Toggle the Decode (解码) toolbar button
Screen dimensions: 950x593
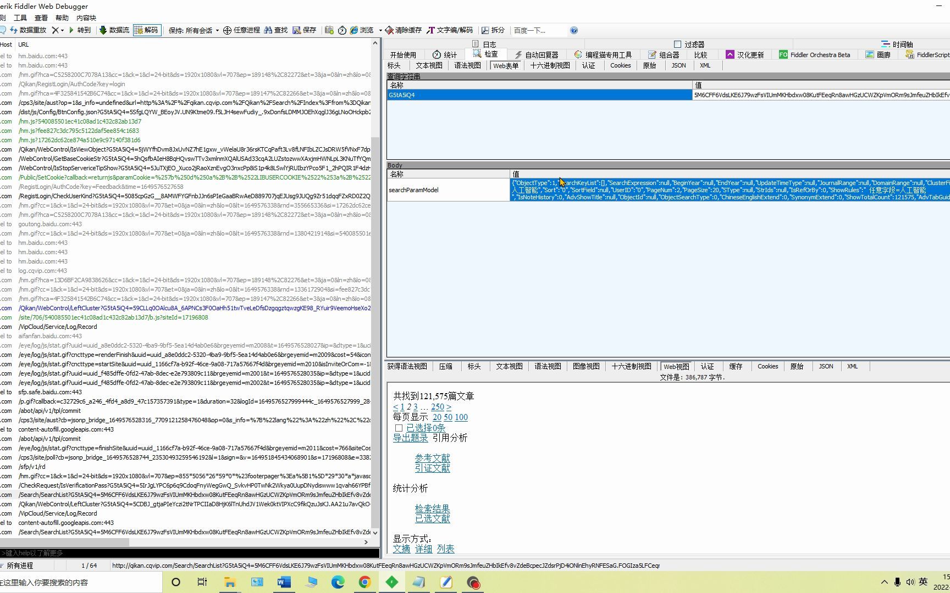tap(146, 30)
